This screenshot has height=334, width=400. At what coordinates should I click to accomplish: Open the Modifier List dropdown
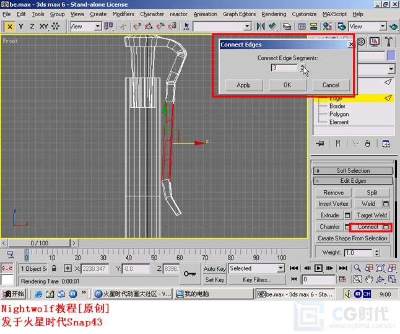pyautogui.click(x=391, y=69)
